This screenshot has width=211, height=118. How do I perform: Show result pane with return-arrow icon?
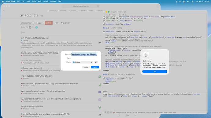click(108, 112)
